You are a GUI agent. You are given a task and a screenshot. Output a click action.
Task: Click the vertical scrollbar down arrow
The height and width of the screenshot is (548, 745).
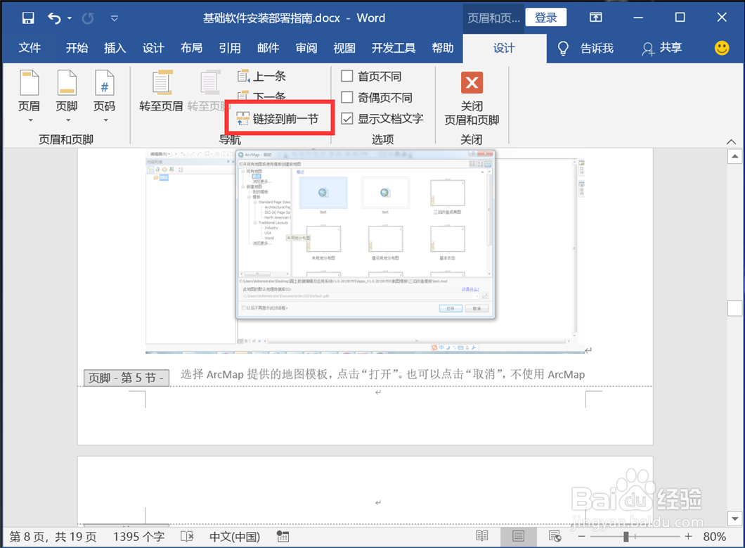click(734, 518)
